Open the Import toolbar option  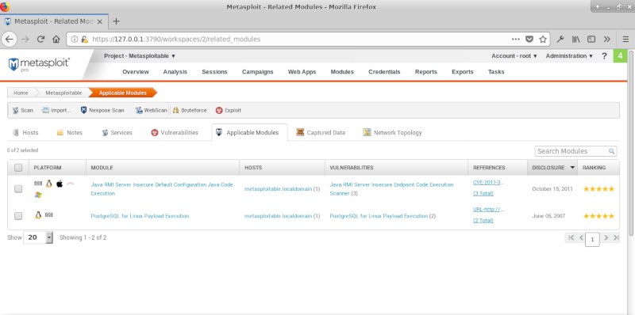click(56, 110)
